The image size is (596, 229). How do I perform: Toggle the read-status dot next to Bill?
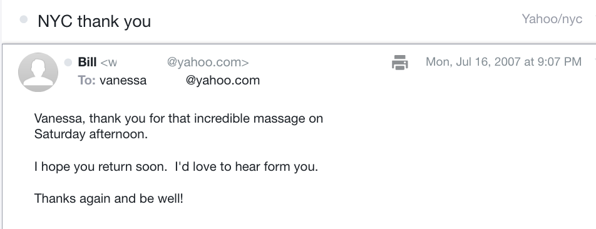click(x=68, y=63)
